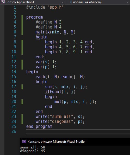Click the #define M 4 line
The height and width of the screenshot is (155, 130).
[x=48, y=27]
